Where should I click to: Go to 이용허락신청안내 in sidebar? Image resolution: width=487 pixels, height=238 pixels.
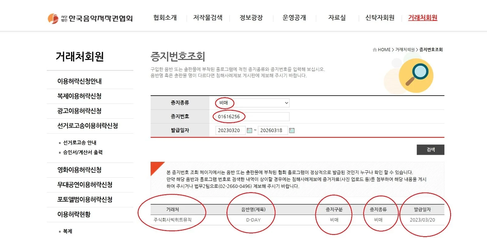tap(79, 81)
